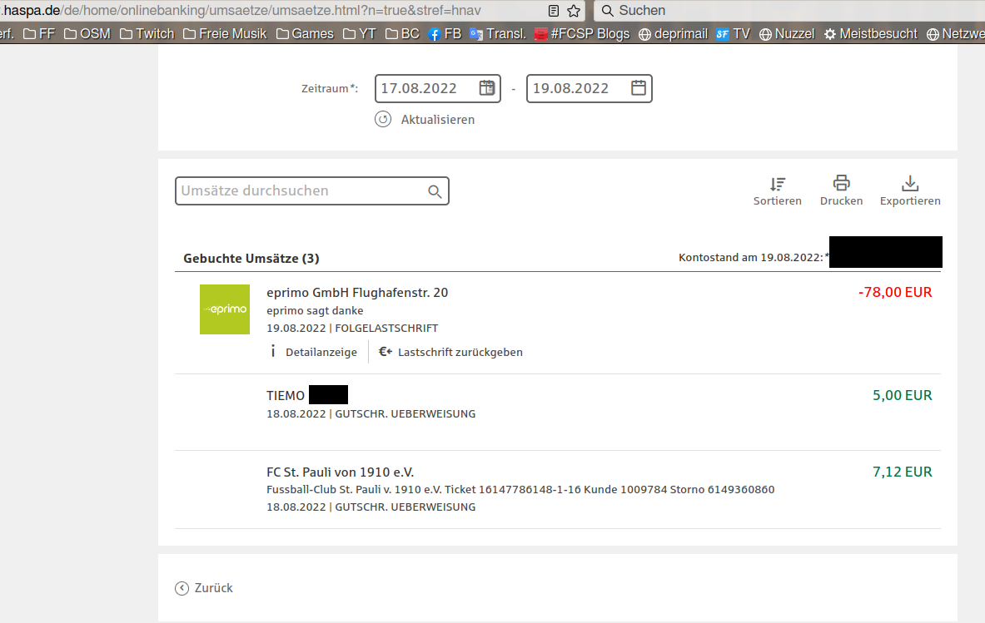Open the start date calendar picker
This screenshot has height=623, width=985.
[487, 88]
